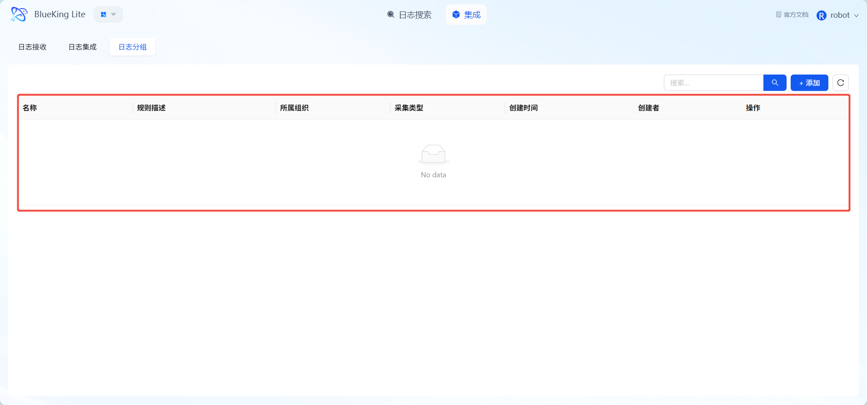Click the BlueKing Lite title text
867x405 pixels.
[60, 15]
